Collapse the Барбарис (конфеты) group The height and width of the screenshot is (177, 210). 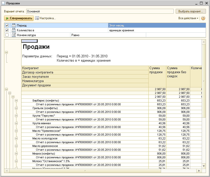(16, 100)
